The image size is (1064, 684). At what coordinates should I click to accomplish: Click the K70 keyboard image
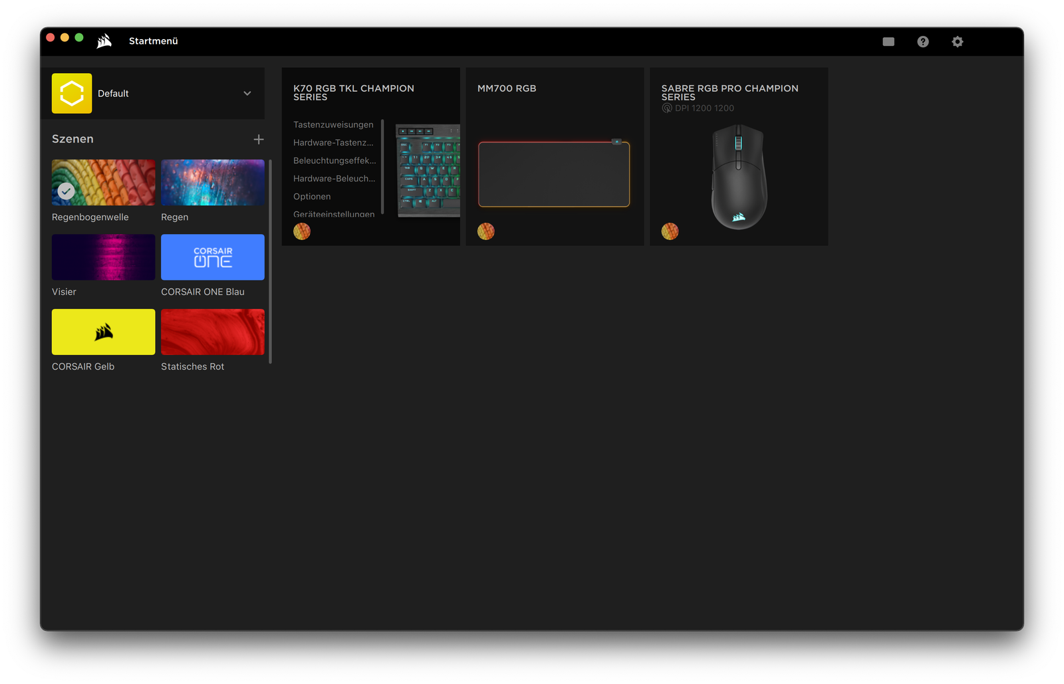(428, 170)
